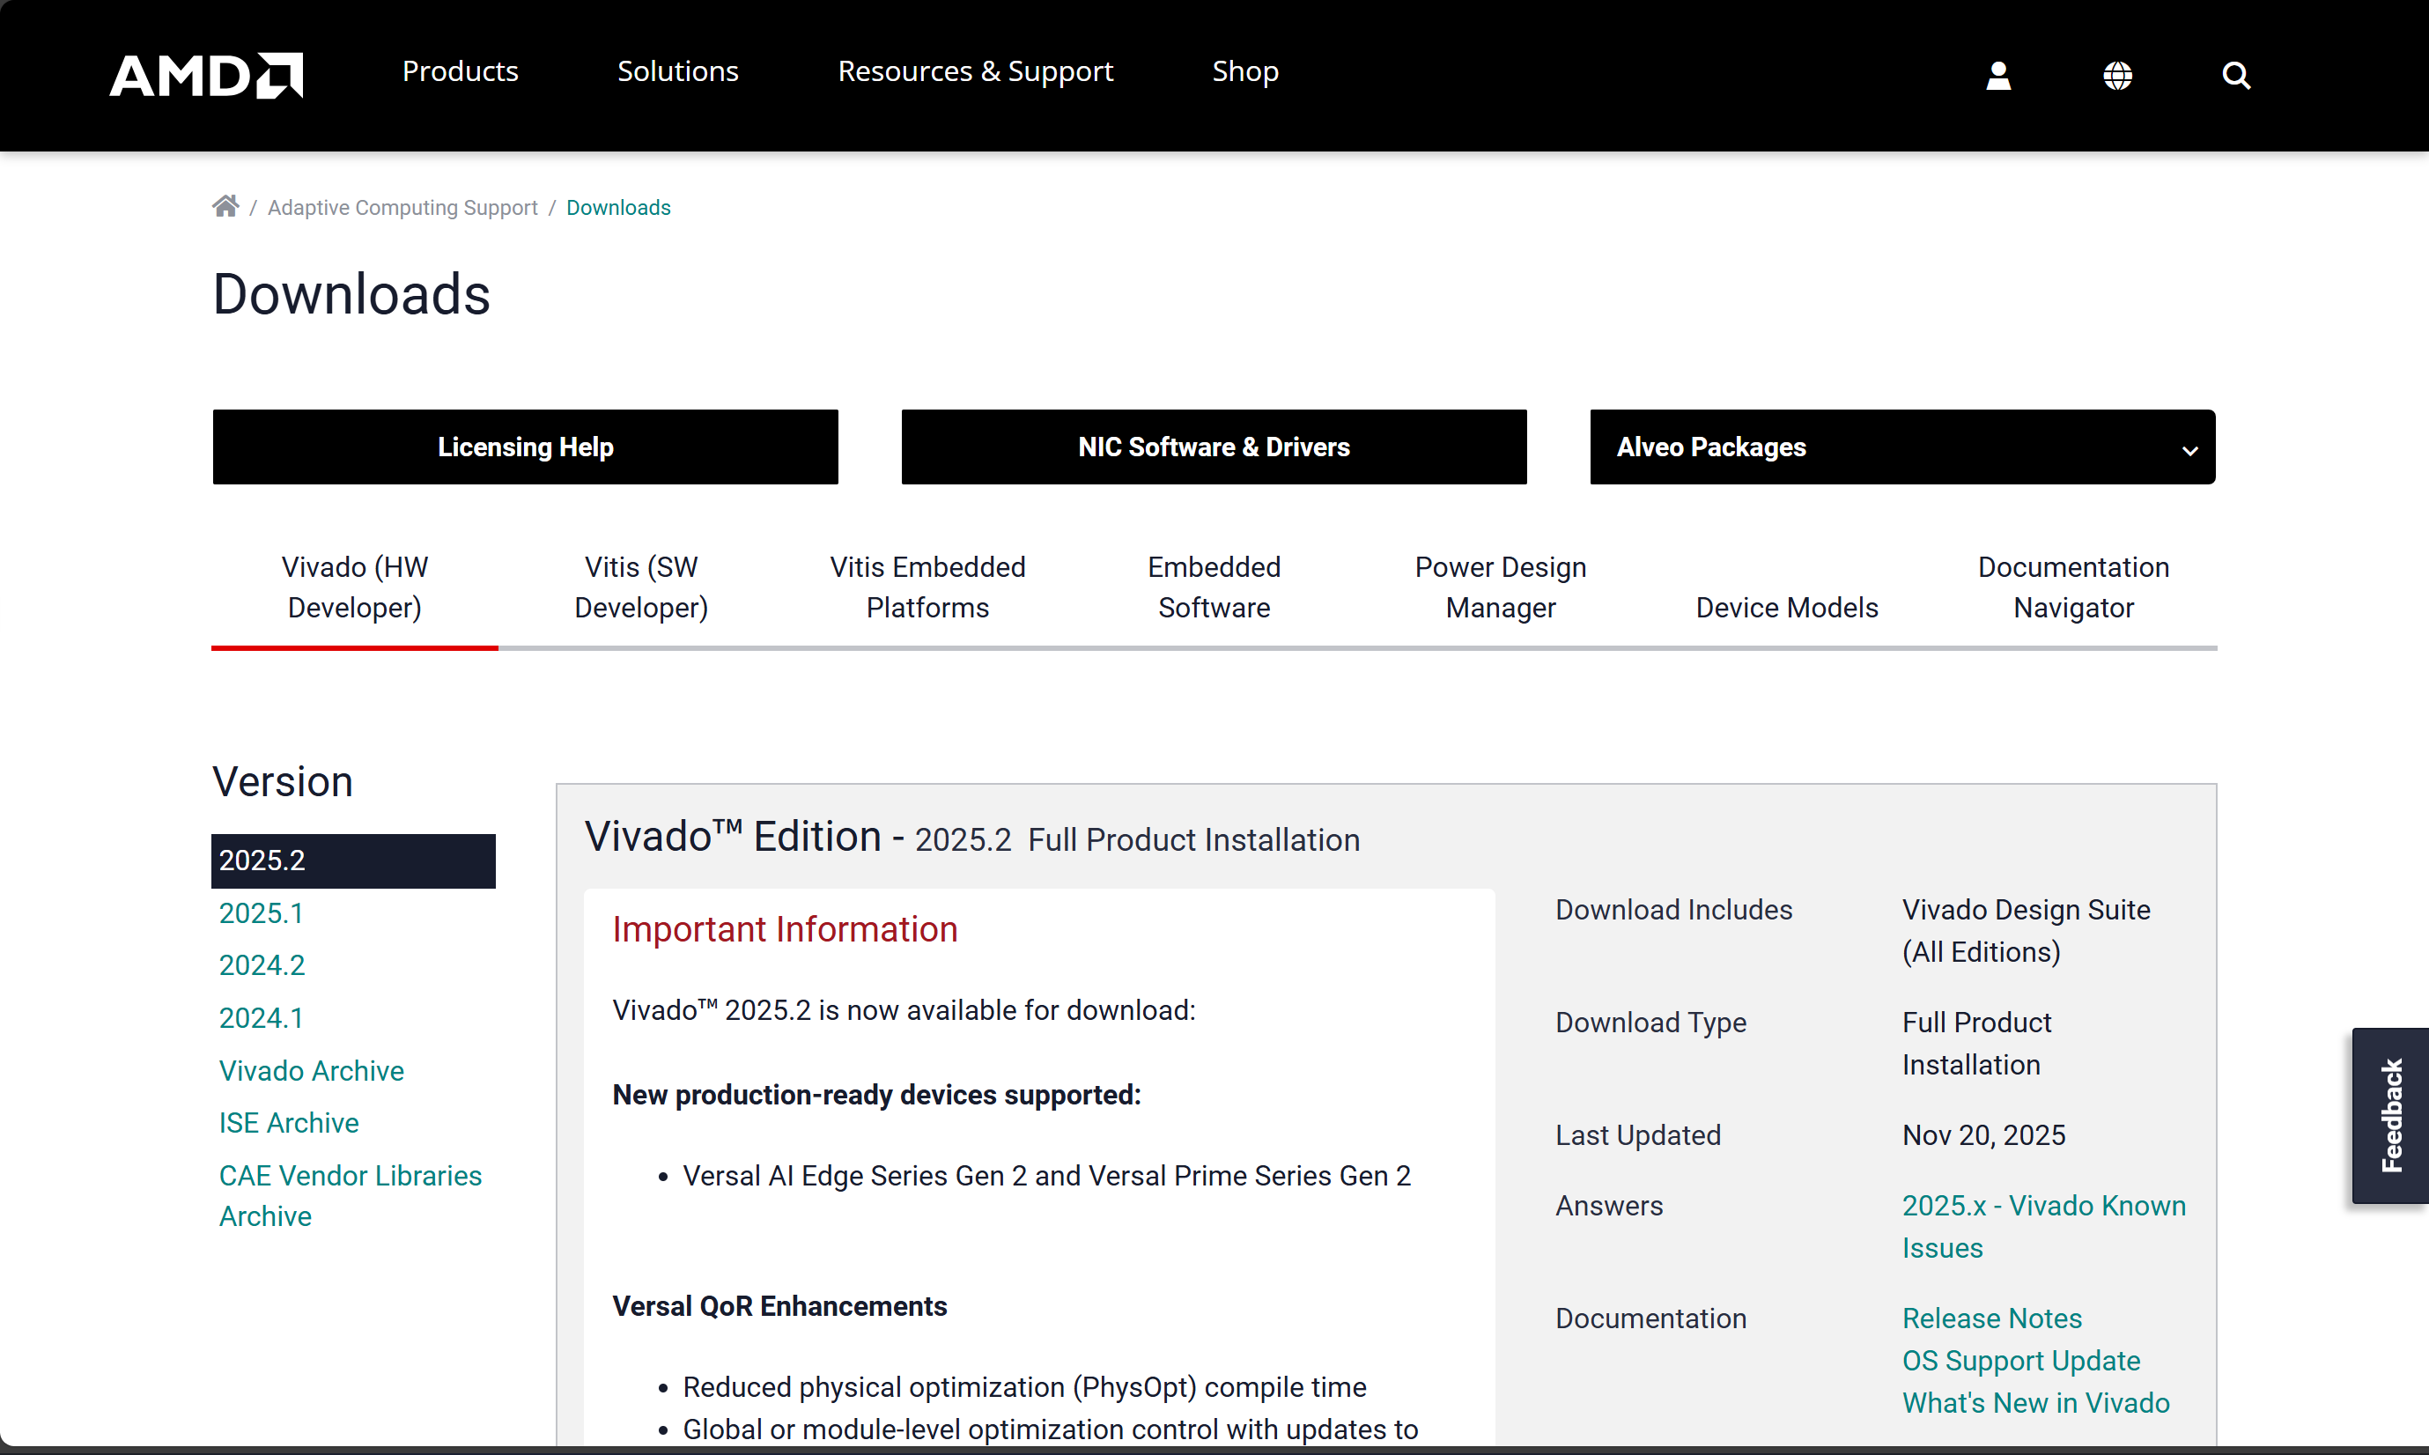The image size is (2429, 1455).
Task: Open the Products menu
Action: coord(460,71)
